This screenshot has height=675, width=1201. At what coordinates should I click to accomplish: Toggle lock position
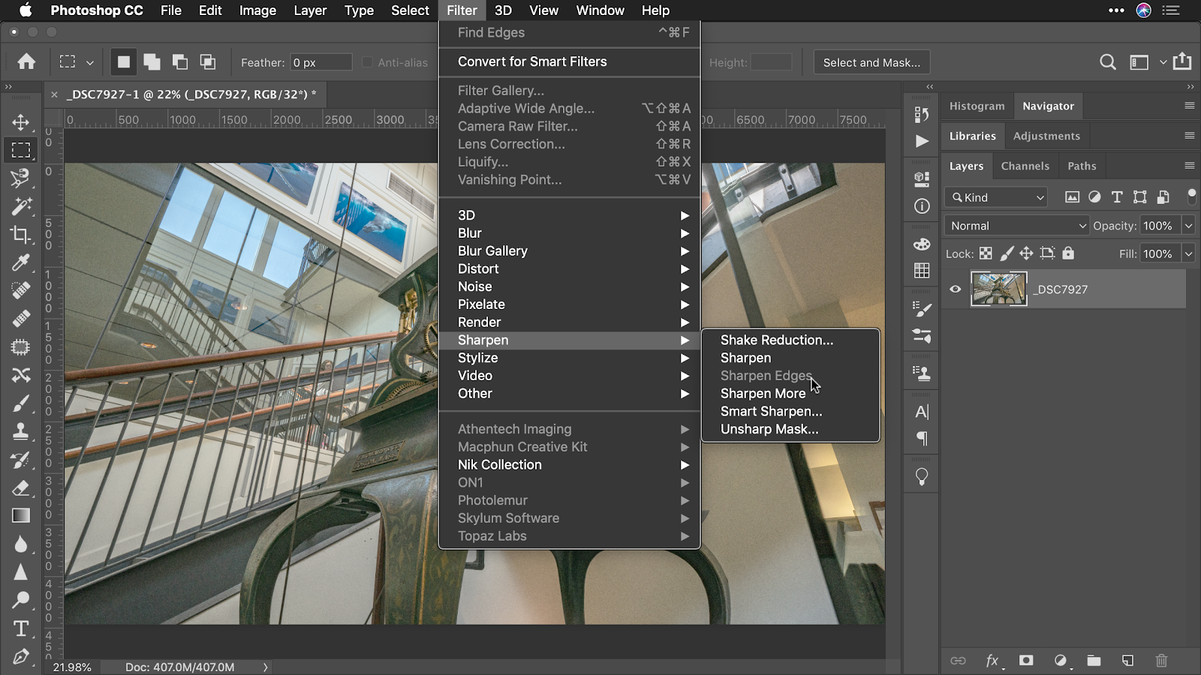pos(1026,253)
